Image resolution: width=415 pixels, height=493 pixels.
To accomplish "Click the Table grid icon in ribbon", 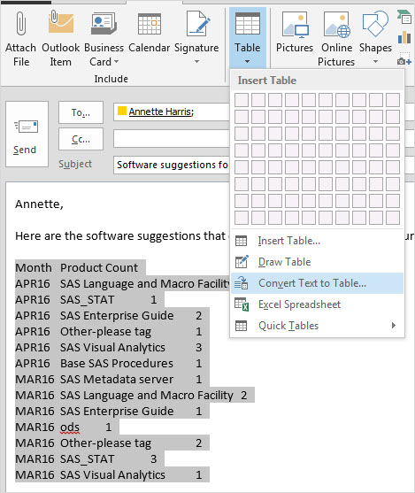I will click(x=248, y=24).
